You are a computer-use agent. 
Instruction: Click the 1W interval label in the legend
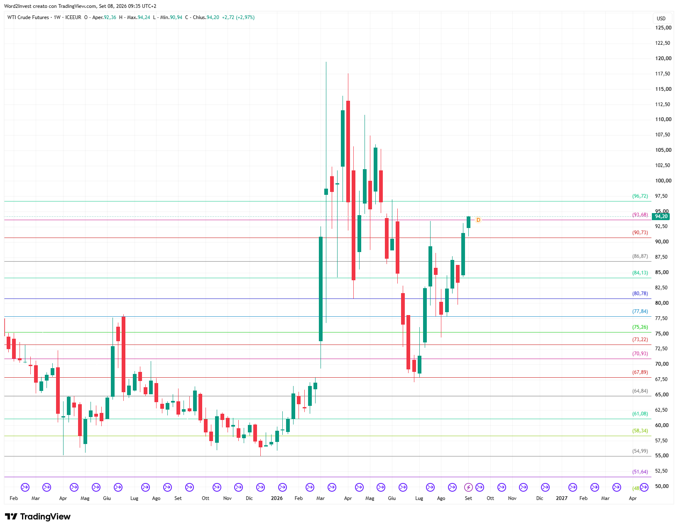pyautogui.click(x=57, y=17)
